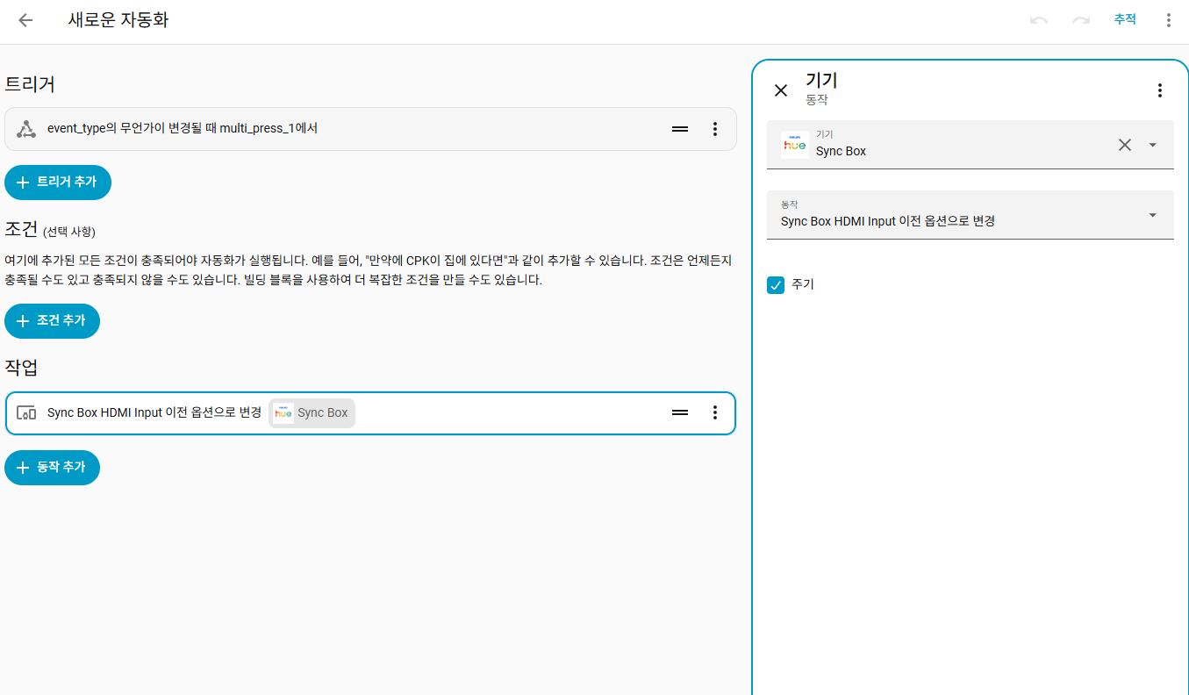Uncheck the 주기 checkbox
1189x695 pixels.
tap(776, 285)
